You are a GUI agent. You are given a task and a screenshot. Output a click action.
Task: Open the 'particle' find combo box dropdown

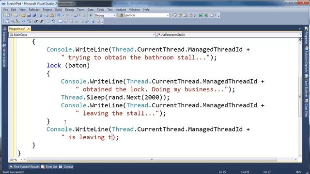(168, 15)
